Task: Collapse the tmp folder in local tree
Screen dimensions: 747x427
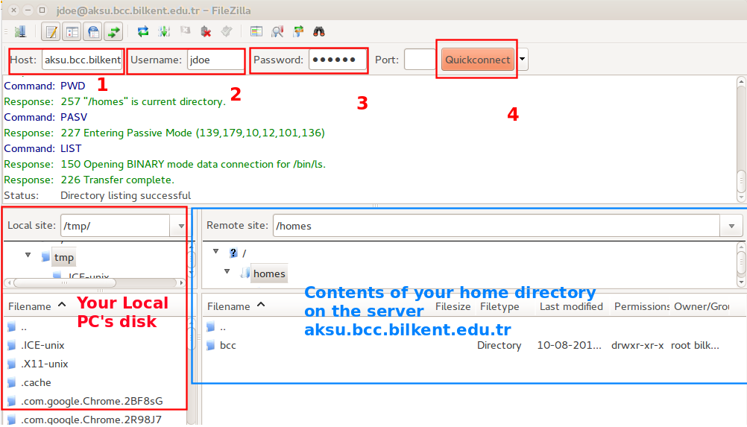Action: (x=28, y=255)
